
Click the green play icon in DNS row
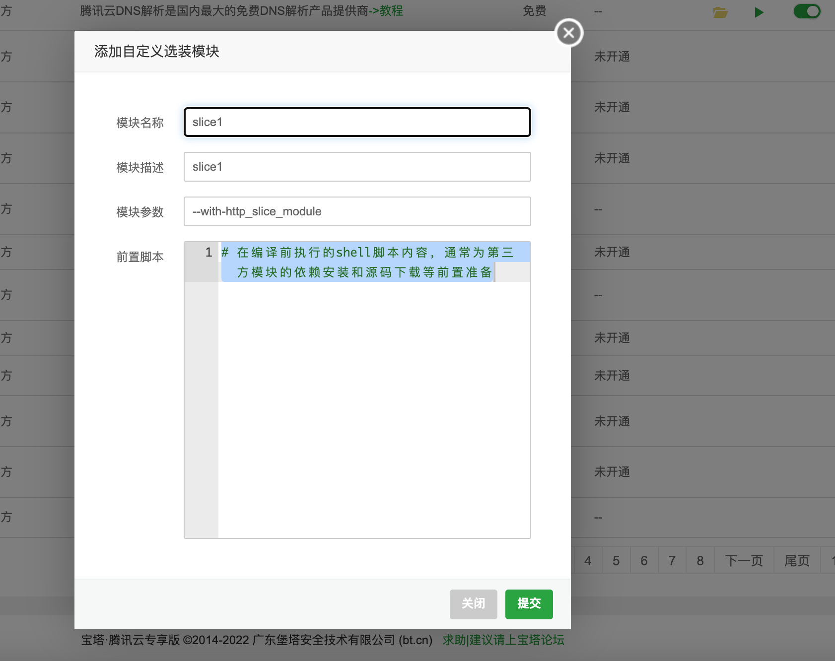[x=759, y=12]
